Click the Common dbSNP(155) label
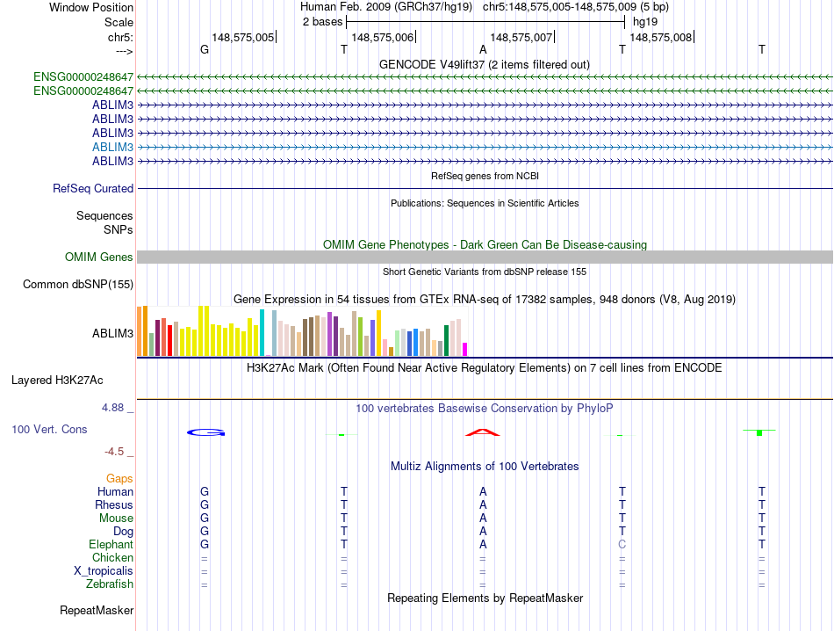Image resolution: width=834 pixels, height=631 pixels. point(77,285)
